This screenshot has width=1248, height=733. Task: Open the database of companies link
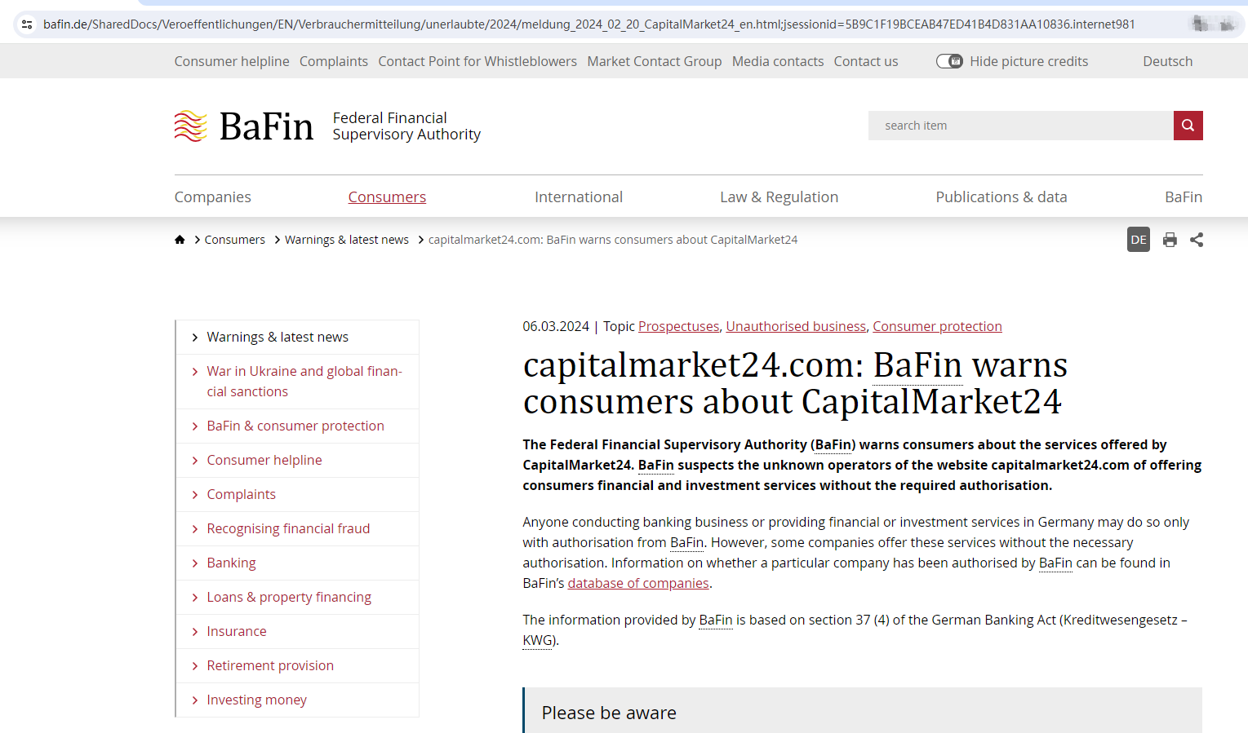coord(638,583)
